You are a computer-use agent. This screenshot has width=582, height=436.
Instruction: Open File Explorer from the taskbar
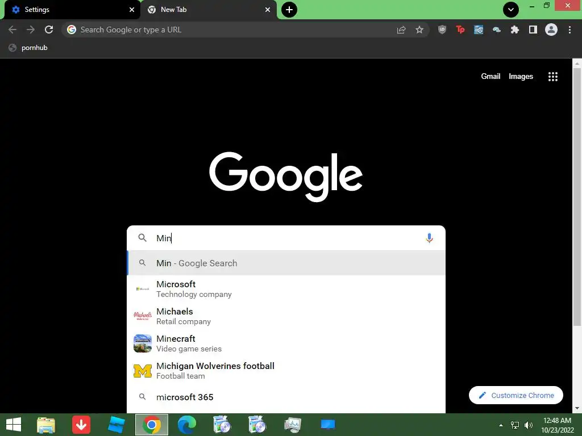pos(46,425)
